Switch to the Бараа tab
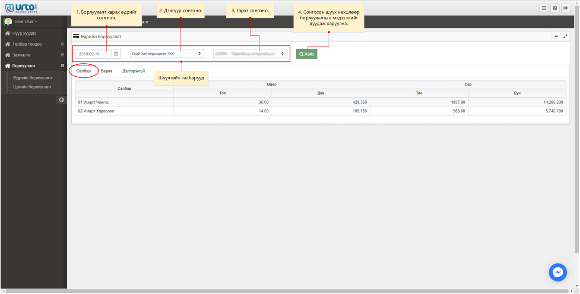Image resolution: width=580 pixels, height=294 pixels. [x=107, y=71]
